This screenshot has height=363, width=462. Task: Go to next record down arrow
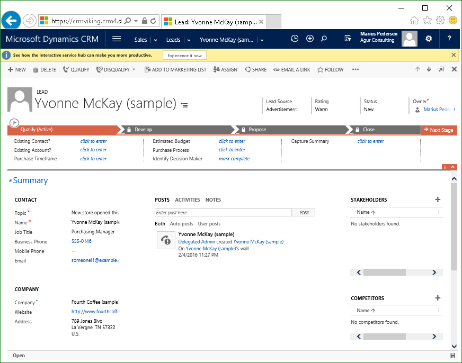[x=429, y=69]
